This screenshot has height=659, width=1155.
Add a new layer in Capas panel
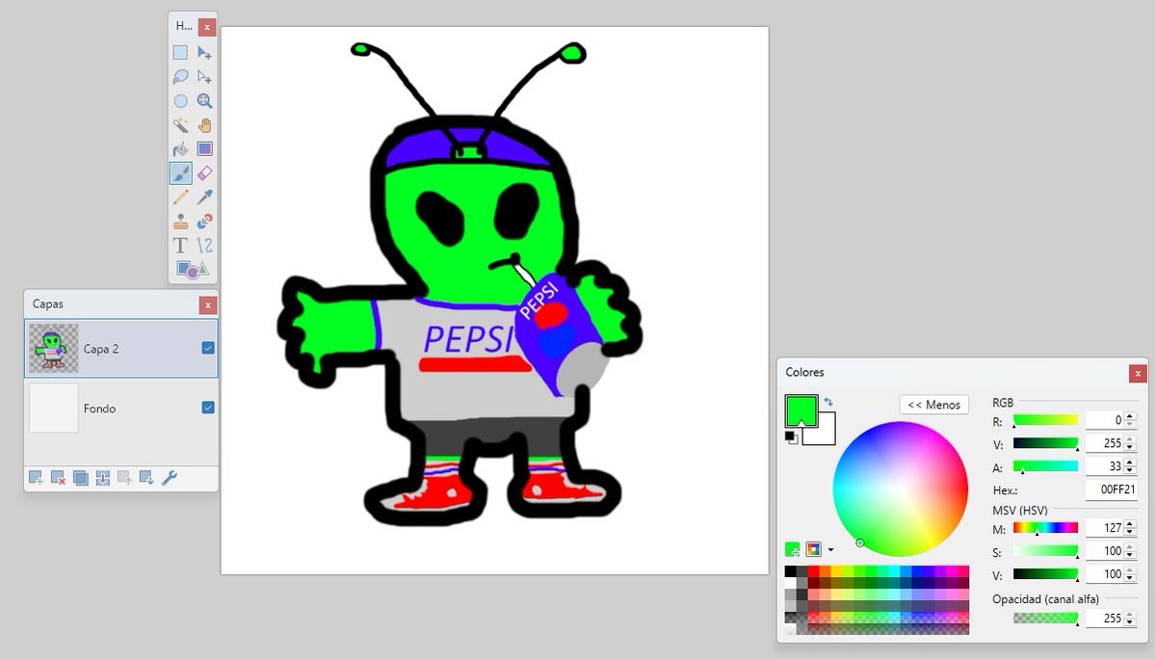36,478
